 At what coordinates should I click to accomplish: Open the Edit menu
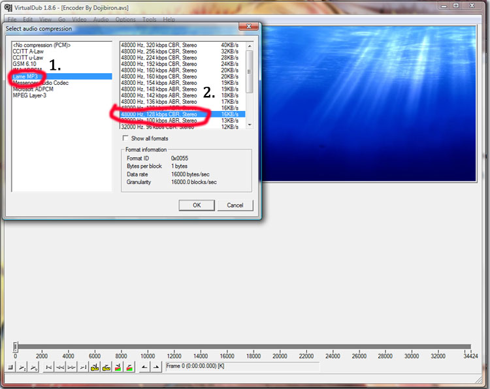tap(27, 20)
